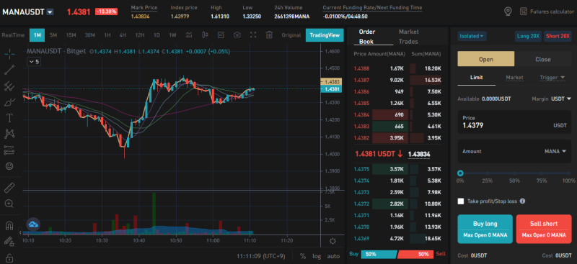The height and width of the screenshot is (264, 577).
Task: Switch to the Market Trades tab
Action: (x=408, y=37)
